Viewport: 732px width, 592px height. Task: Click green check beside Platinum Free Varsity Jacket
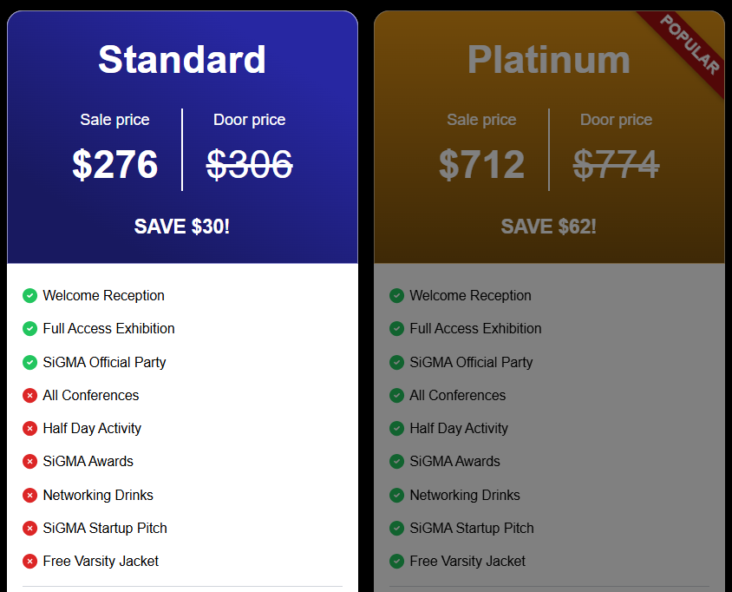tap(397, 561)
